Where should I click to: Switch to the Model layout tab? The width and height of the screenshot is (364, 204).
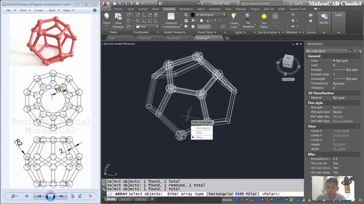tap(111, 199)
